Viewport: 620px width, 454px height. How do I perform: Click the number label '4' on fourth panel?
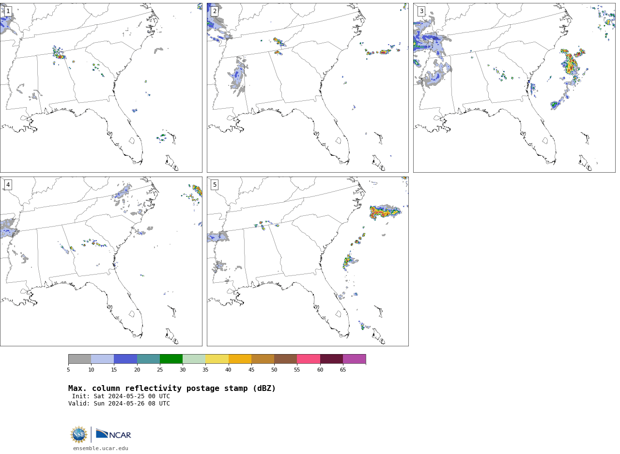click(x=8, y=185)
